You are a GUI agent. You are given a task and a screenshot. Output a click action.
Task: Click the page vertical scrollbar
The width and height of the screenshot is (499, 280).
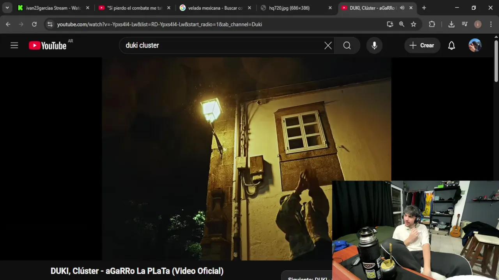[496, 62]
